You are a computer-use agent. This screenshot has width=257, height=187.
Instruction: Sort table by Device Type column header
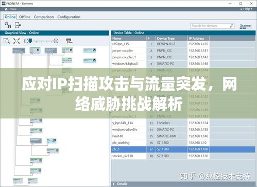tap(172, 39)
